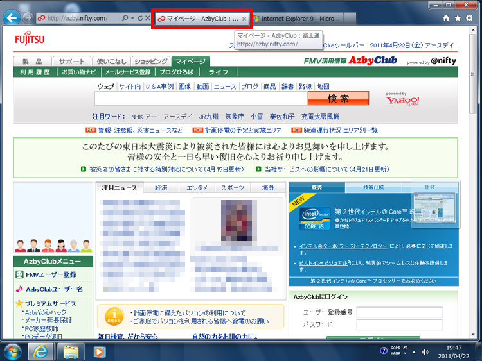482x361 pixels.
Task: Open FMVユーザー登録 in AzbyClub menu
Action: 51,274
